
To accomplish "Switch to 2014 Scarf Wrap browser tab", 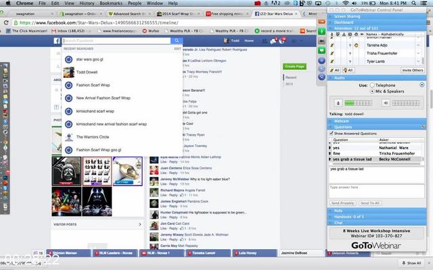I will [x=178, y=13].
